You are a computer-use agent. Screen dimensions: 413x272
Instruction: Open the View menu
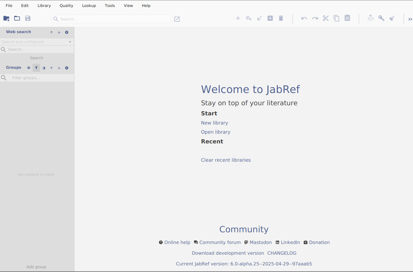coord(128,6)
